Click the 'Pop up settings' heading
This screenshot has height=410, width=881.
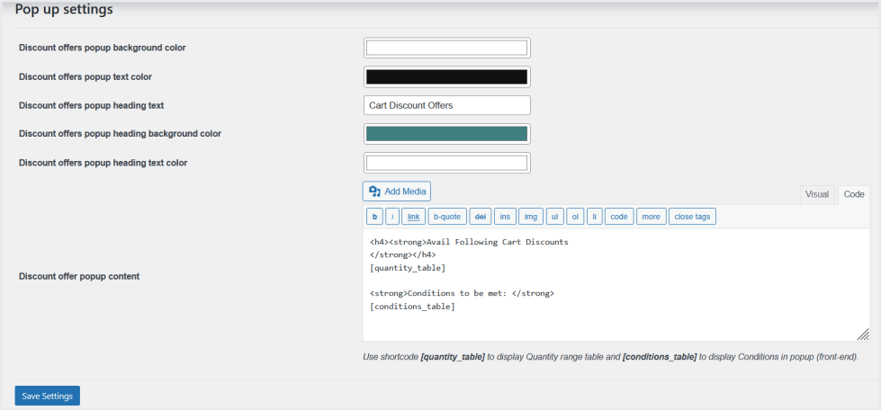coord(64,10)
